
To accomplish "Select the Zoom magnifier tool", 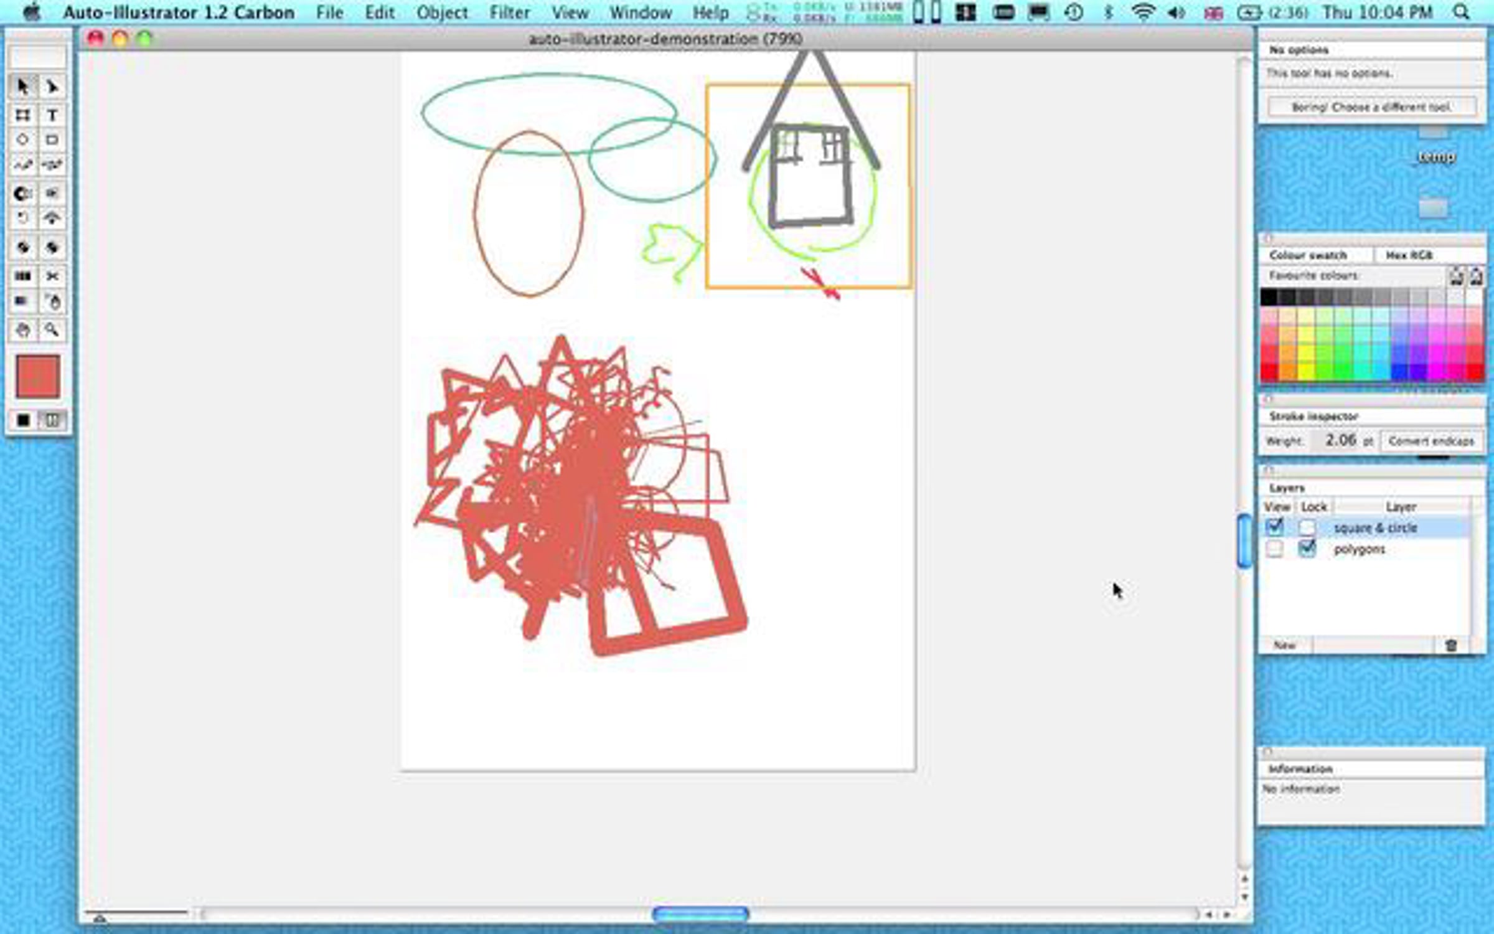I will pos(52,329).
